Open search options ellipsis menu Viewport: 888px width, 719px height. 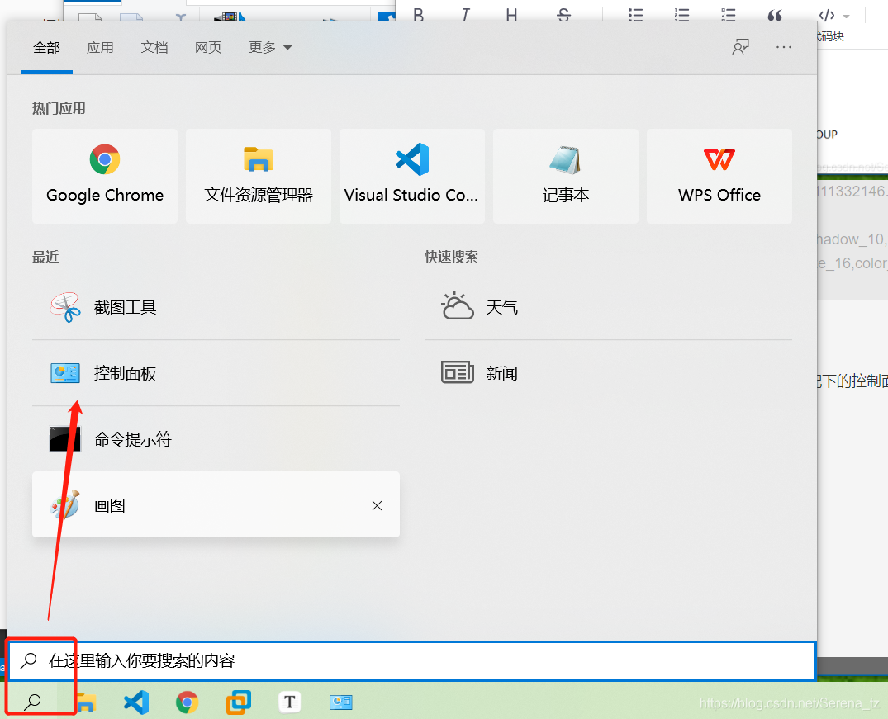pos(784,48)
